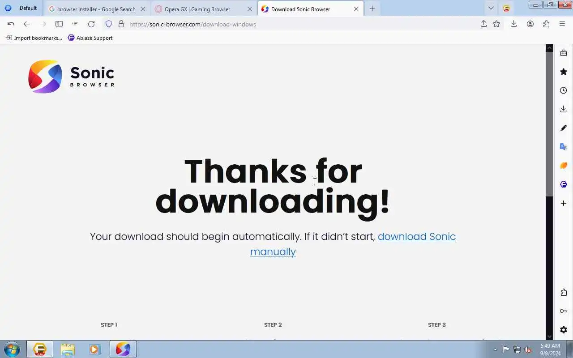Click the browser icon beside tab dropdown
The width and height of the screenshot is (573, 358).
click(x=506, y=8)
